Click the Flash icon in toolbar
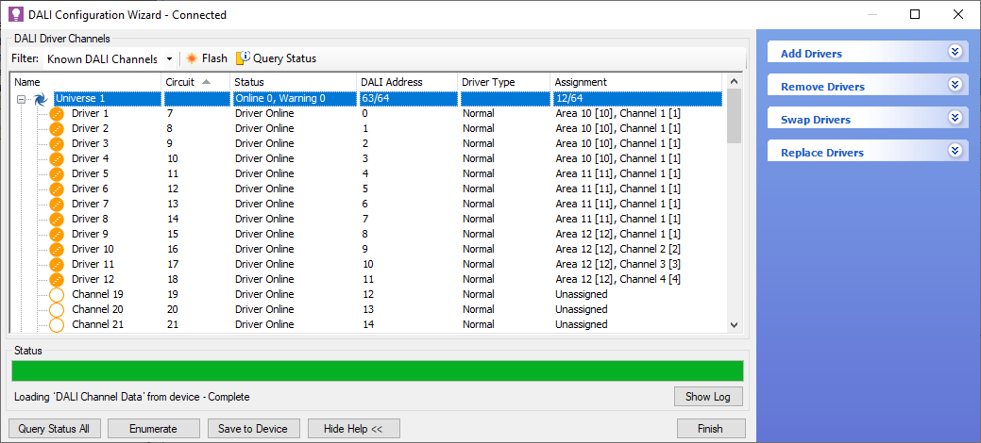Screen dimensions: 981x443 click(x=192, y=58)
